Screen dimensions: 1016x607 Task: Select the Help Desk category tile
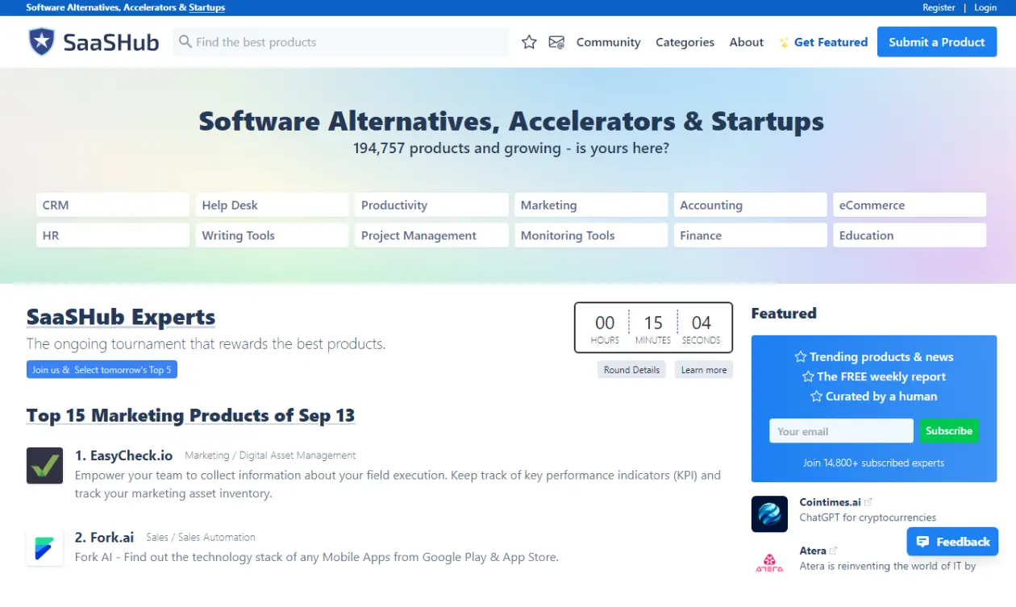click(x=272, y=205)
